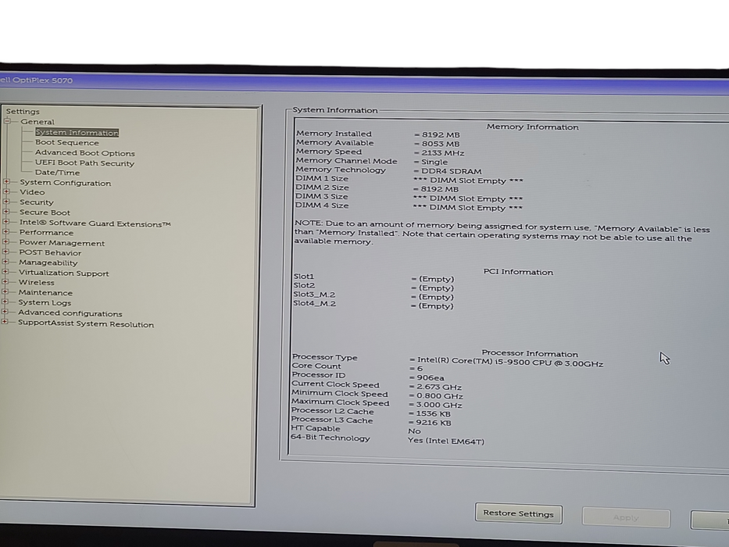Click the Memory Information heading

[x=532, y=127]
